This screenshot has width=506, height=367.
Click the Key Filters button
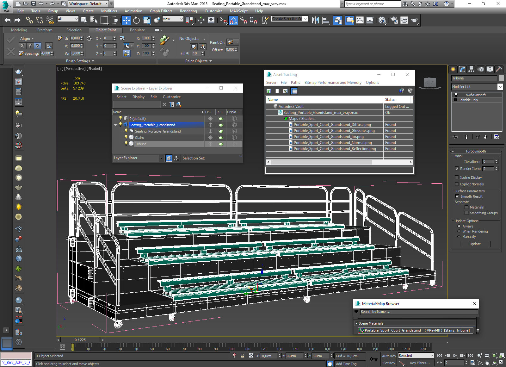(x=420, y=363)
